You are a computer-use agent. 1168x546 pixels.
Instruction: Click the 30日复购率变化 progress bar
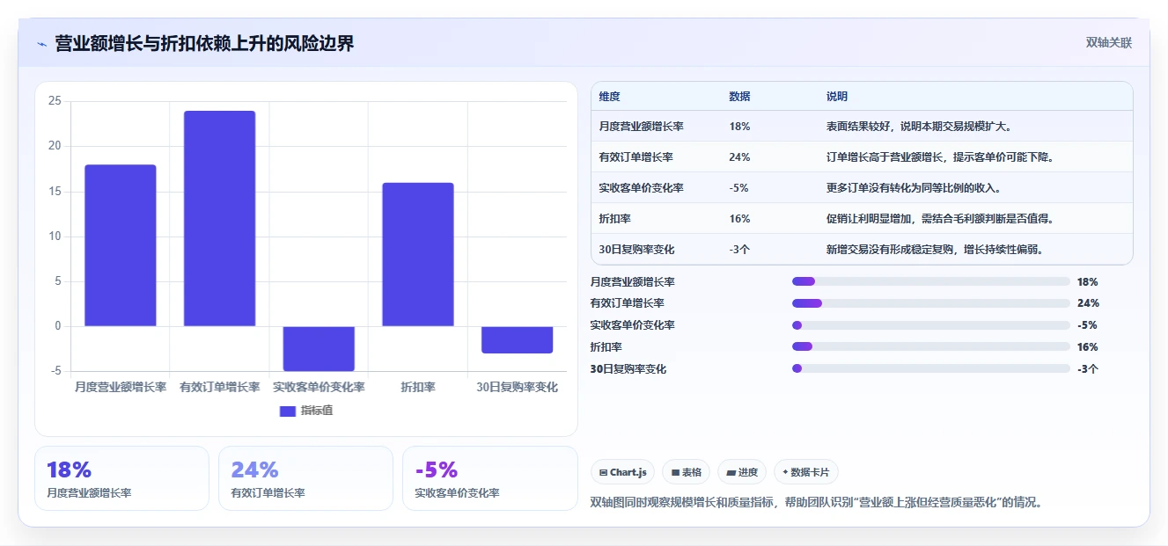(930, 369)
